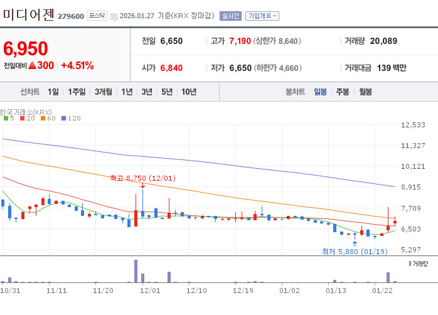
Task: Click the tallest volume bar before 12/01
Action: [136, 271]
